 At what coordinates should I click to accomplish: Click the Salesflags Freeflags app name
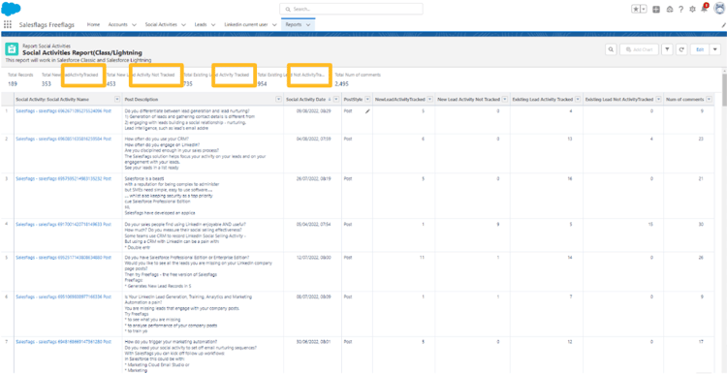[47, 25]
